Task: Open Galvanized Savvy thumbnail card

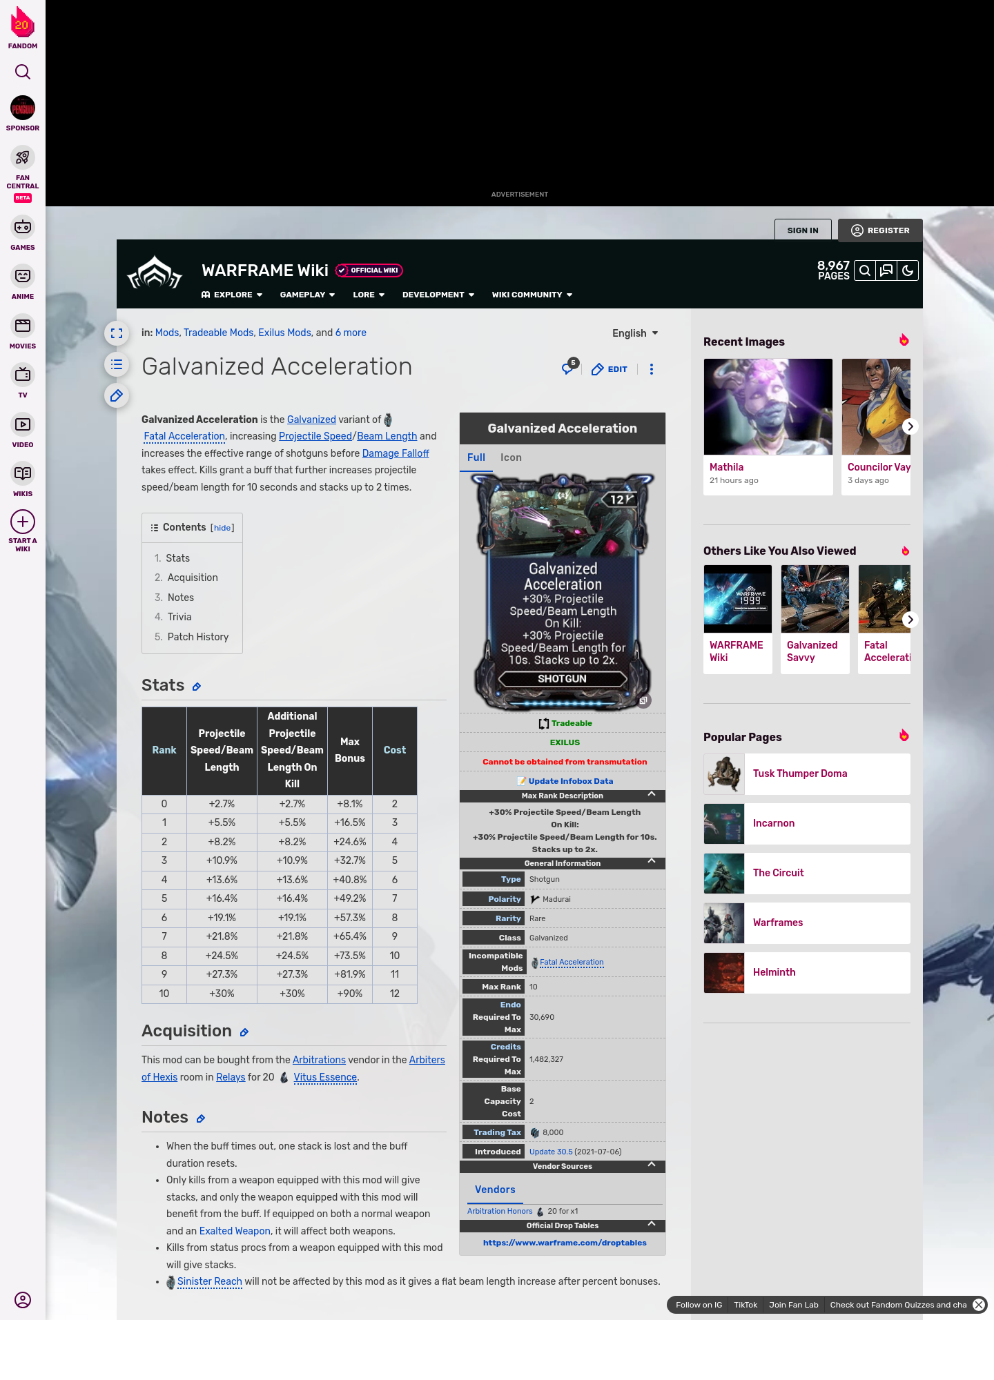Action: click(815, 619)
